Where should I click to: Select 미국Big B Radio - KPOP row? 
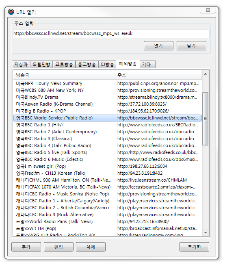pos(108,111)
